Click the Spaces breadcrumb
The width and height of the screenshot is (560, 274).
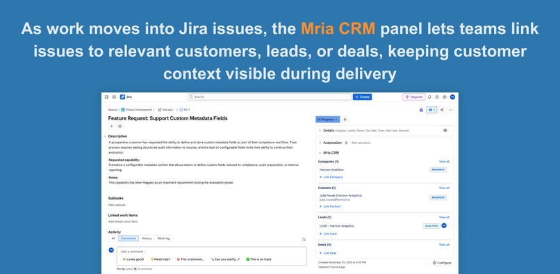[x=113, y=110]
